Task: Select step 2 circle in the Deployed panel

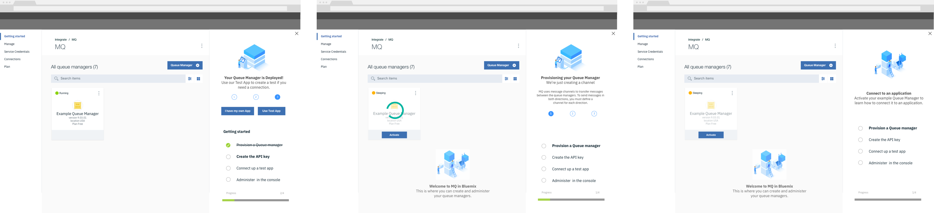Action: [x=256, y=97]
